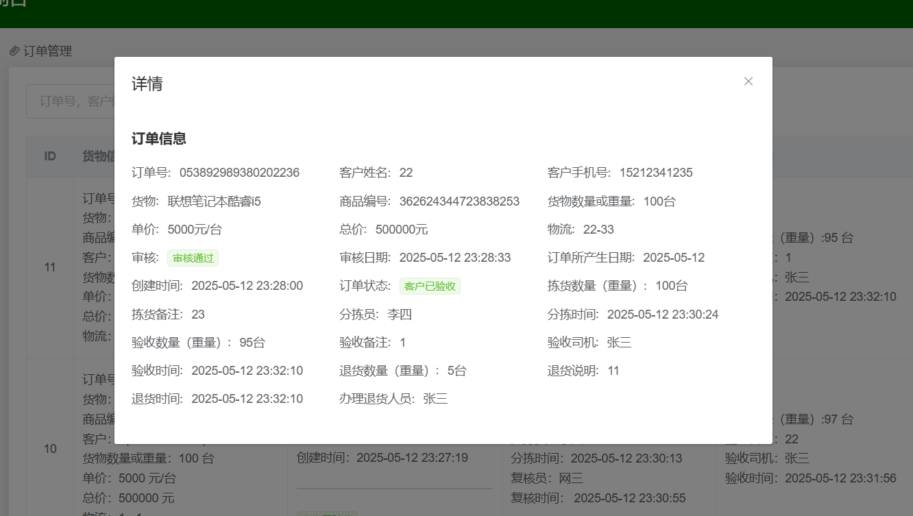Screen dimensions: 913x516
Task: Click the 客户姓名 value 22
Action: [406, 173]
